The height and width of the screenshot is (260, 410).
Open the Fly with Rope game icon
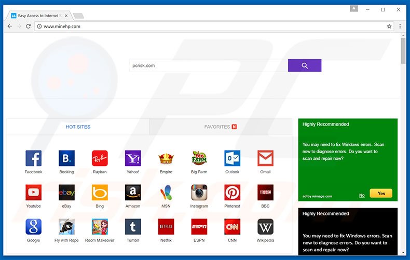tap(66, 227)
